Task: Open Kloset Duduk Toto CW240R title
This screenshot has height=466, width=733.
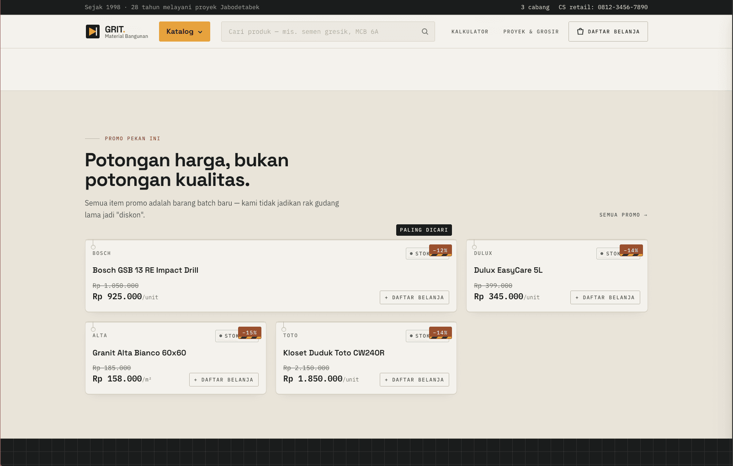Action: [x=334, y=353]
